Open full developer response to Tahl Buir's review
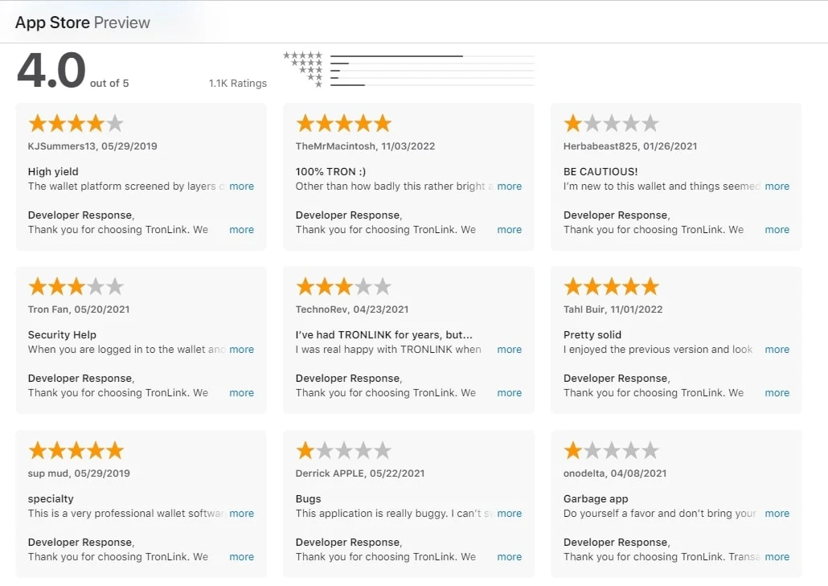 tap(777, 393)
